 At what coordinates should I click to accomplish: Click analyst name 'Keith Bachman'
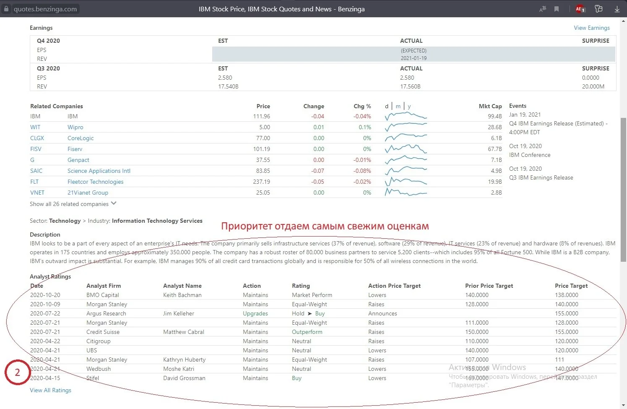pos(182,295)
